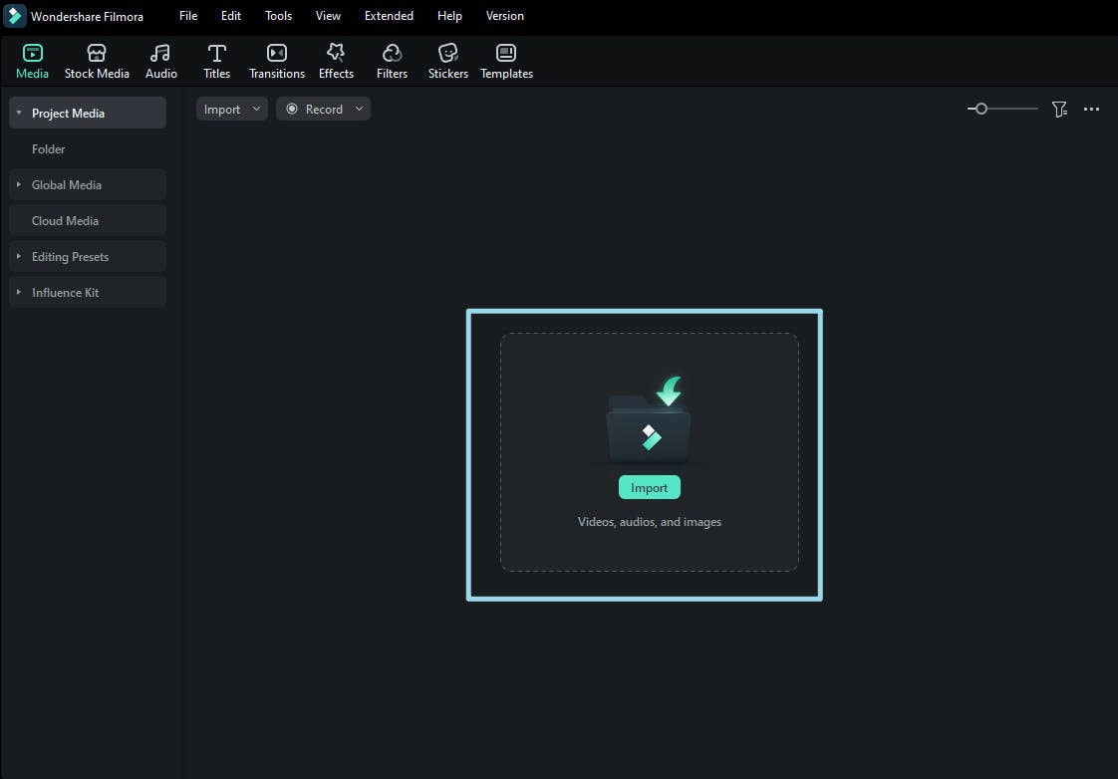Open the Edit menu
Screen dimensions: 1118x779
click(231, 16)
